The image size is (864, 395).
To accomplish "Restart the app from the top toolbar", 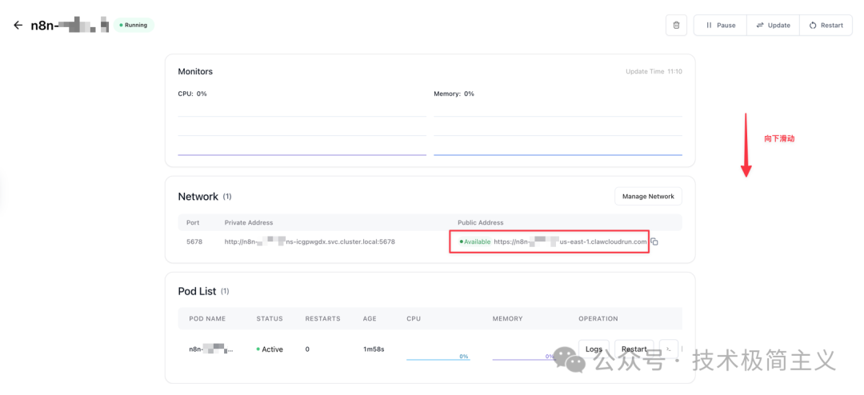I will [x=826, y=26].
